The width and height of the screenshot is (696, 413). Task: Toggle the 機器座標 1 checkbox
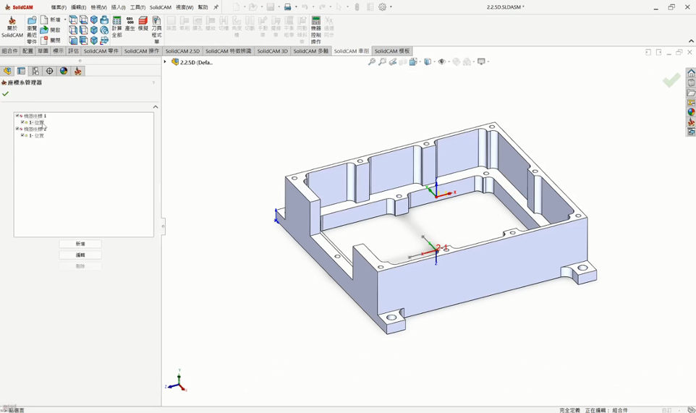[17, 116]
